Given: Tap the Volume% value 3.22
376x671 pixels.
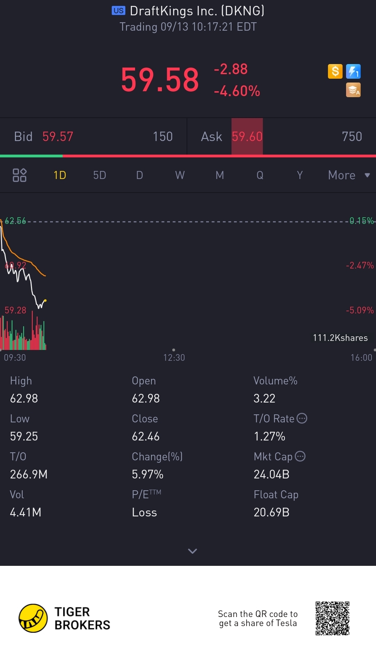Looking at the screenshot, I should click(x=265, y=398).
